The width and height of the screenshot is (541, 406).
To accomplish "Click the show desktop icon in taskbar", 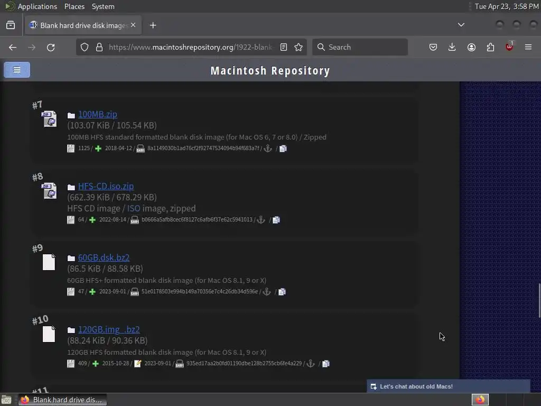I will click(6, 400).
